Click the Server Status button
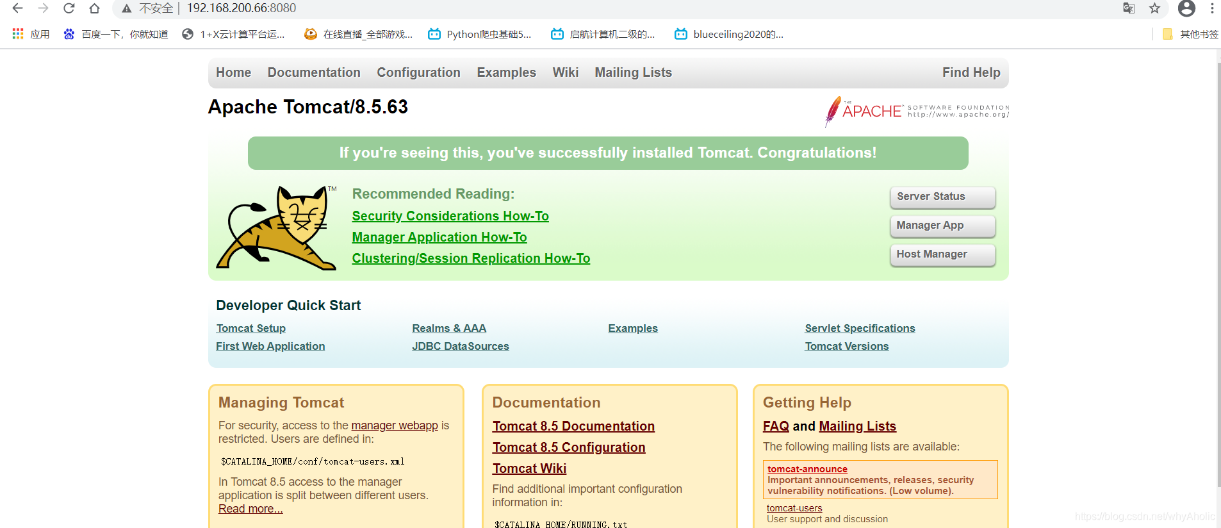Image resolution: width=1221 pixels, height=528 pixels. [942, 197]
